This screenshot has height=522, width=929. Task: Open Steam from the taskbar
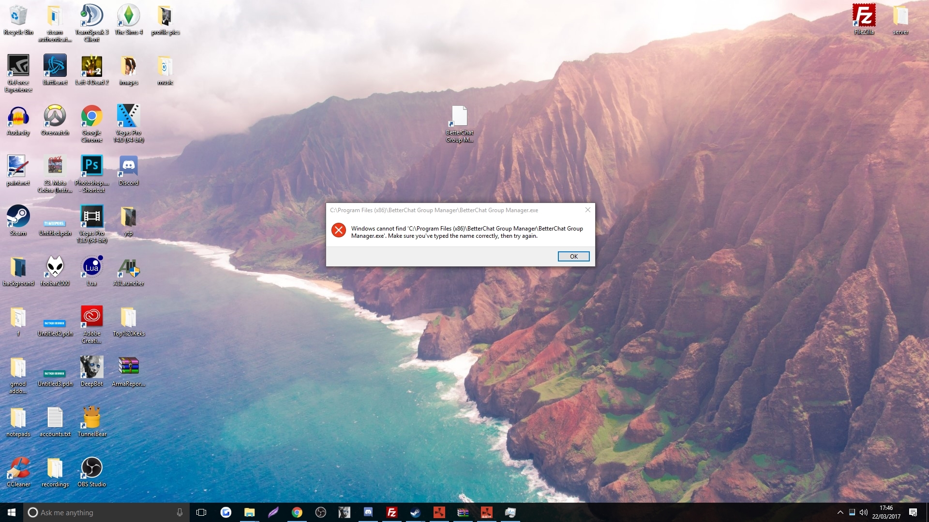click(415, 512)
